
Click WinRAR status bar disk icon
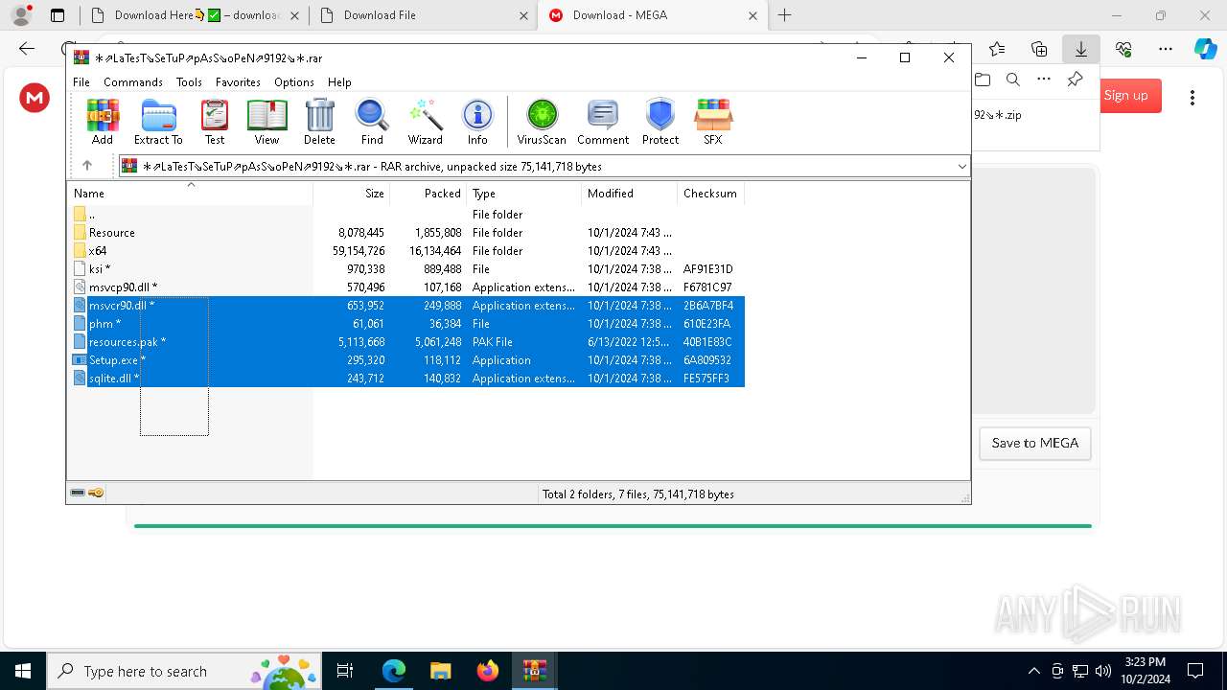click(x=78, y=493)
